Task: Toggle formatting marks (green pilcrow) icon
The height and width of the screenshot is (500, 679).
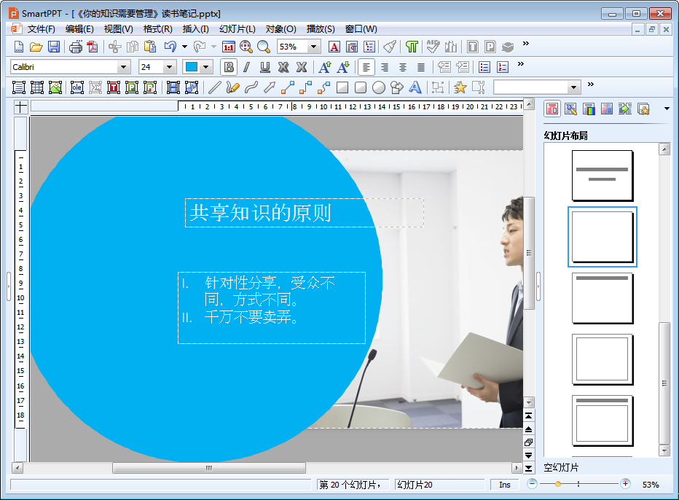Action: coord(412,47)
